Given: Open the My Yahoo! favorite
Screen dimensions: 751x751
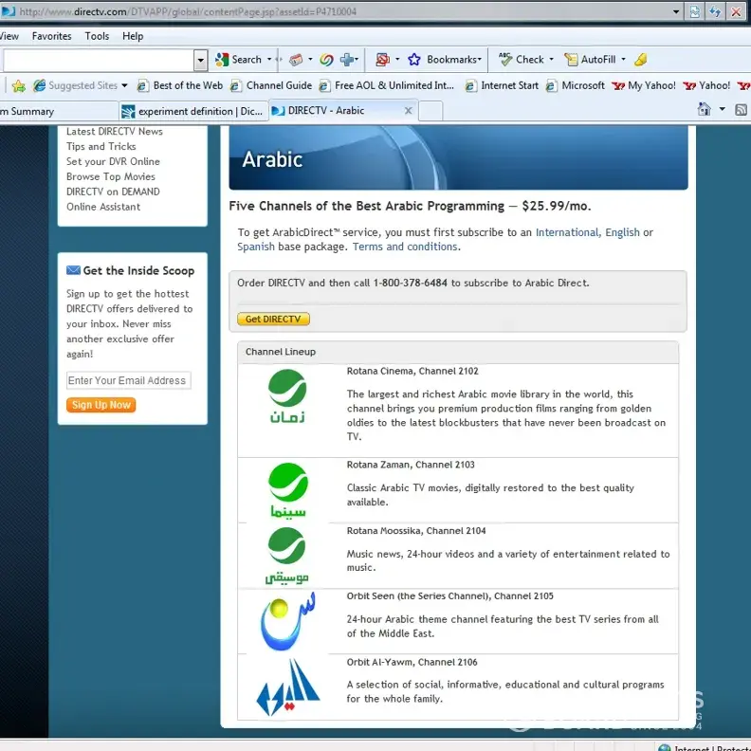Looking at the screenshot, I should tap(644, 85).
